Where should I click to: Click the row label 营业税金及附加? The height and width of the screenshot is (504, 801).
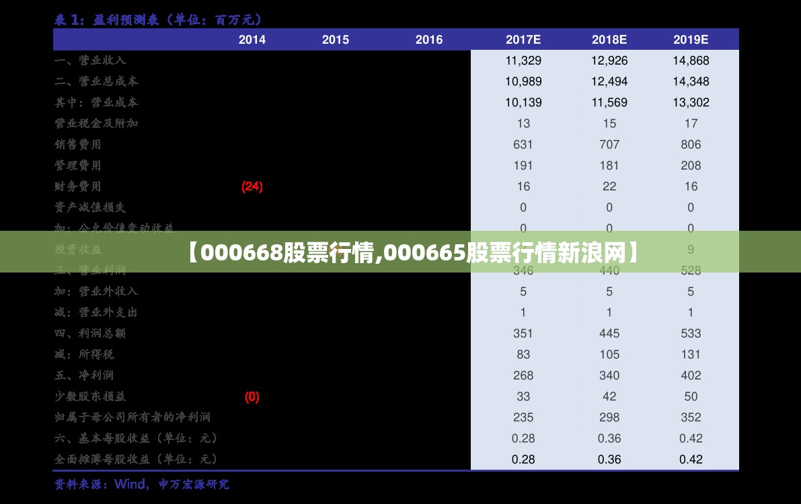click(96, 123)
